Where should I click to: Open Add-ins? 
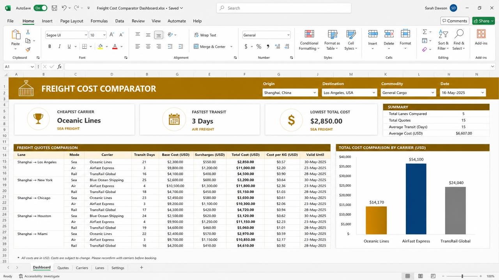point(481,37)
